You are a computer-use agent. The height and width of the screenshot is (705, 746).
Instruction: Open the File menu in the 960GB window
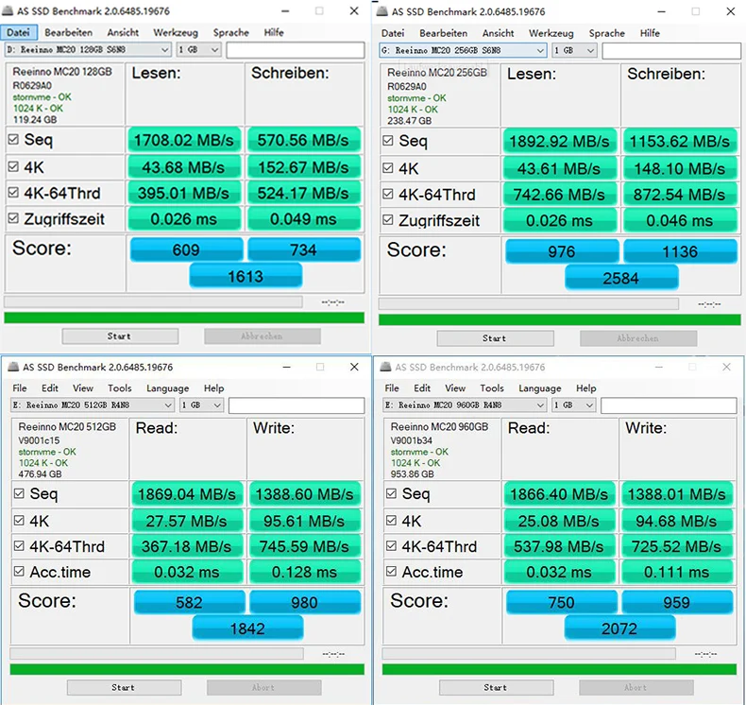pyautogui.click(x=392, y=388)
